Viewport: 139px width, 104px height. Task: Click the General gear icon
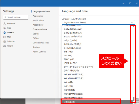coord(5,33)
